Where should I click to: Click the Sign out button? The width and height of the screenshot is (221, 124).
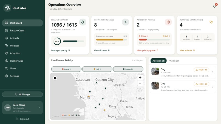[22, 119]
